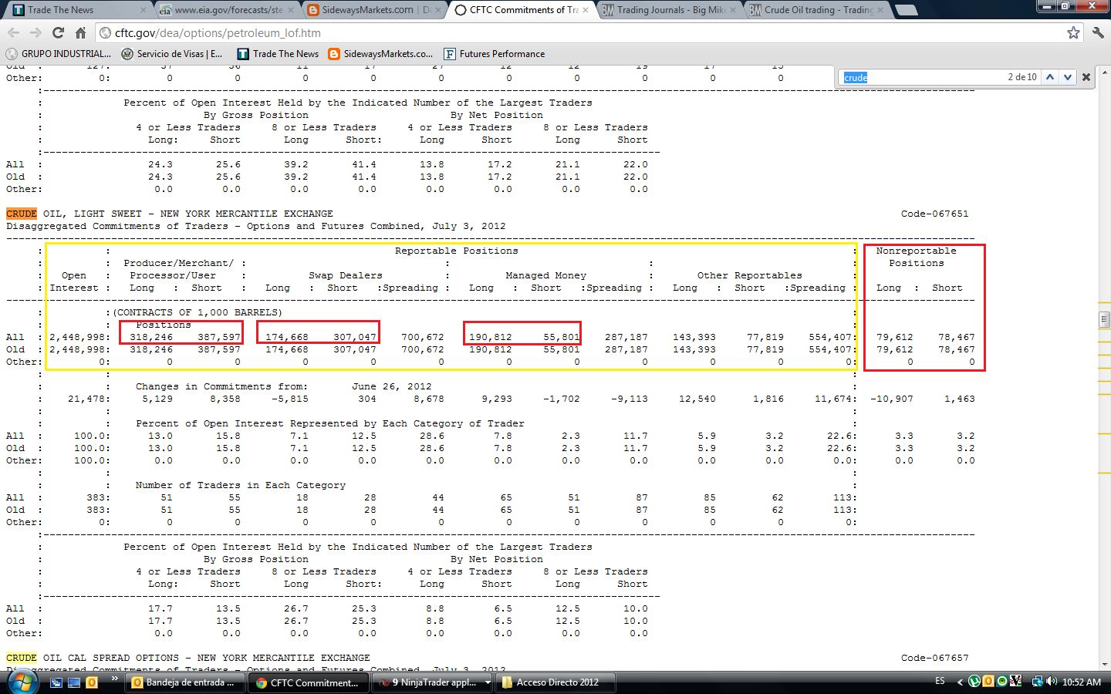Viewport: 1111px width, 694px height.
Task: Open the Chrome wrench settings menu
Action: pyautogui.click(x=1098, y=33)
